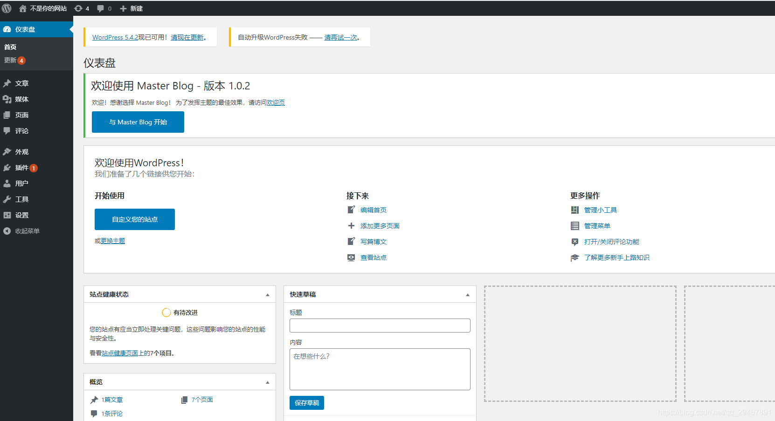Open the WordPress 5.4.2 link
The image size is (775, 421).
115,37
